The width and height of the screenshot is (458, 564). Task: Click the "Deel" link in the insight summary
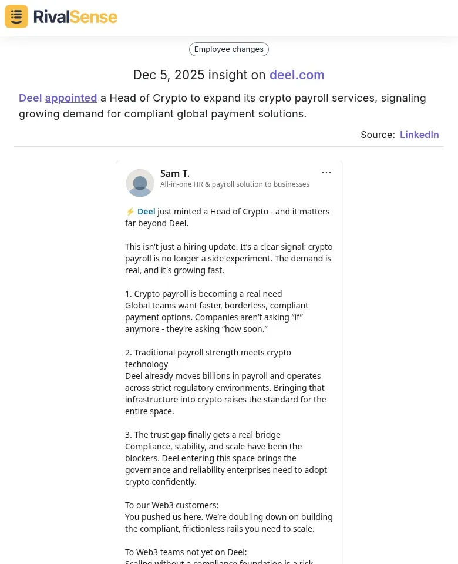pyautogui.click(x=31, y=98)
